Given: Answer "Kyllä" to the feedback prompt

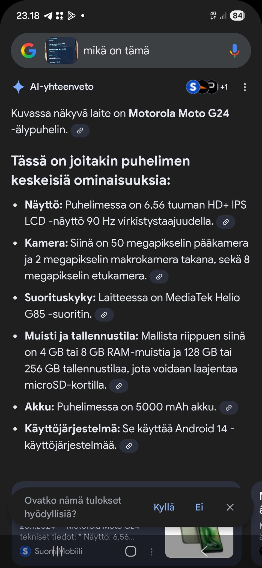Looking at the screenshot, I should (164, 507).
